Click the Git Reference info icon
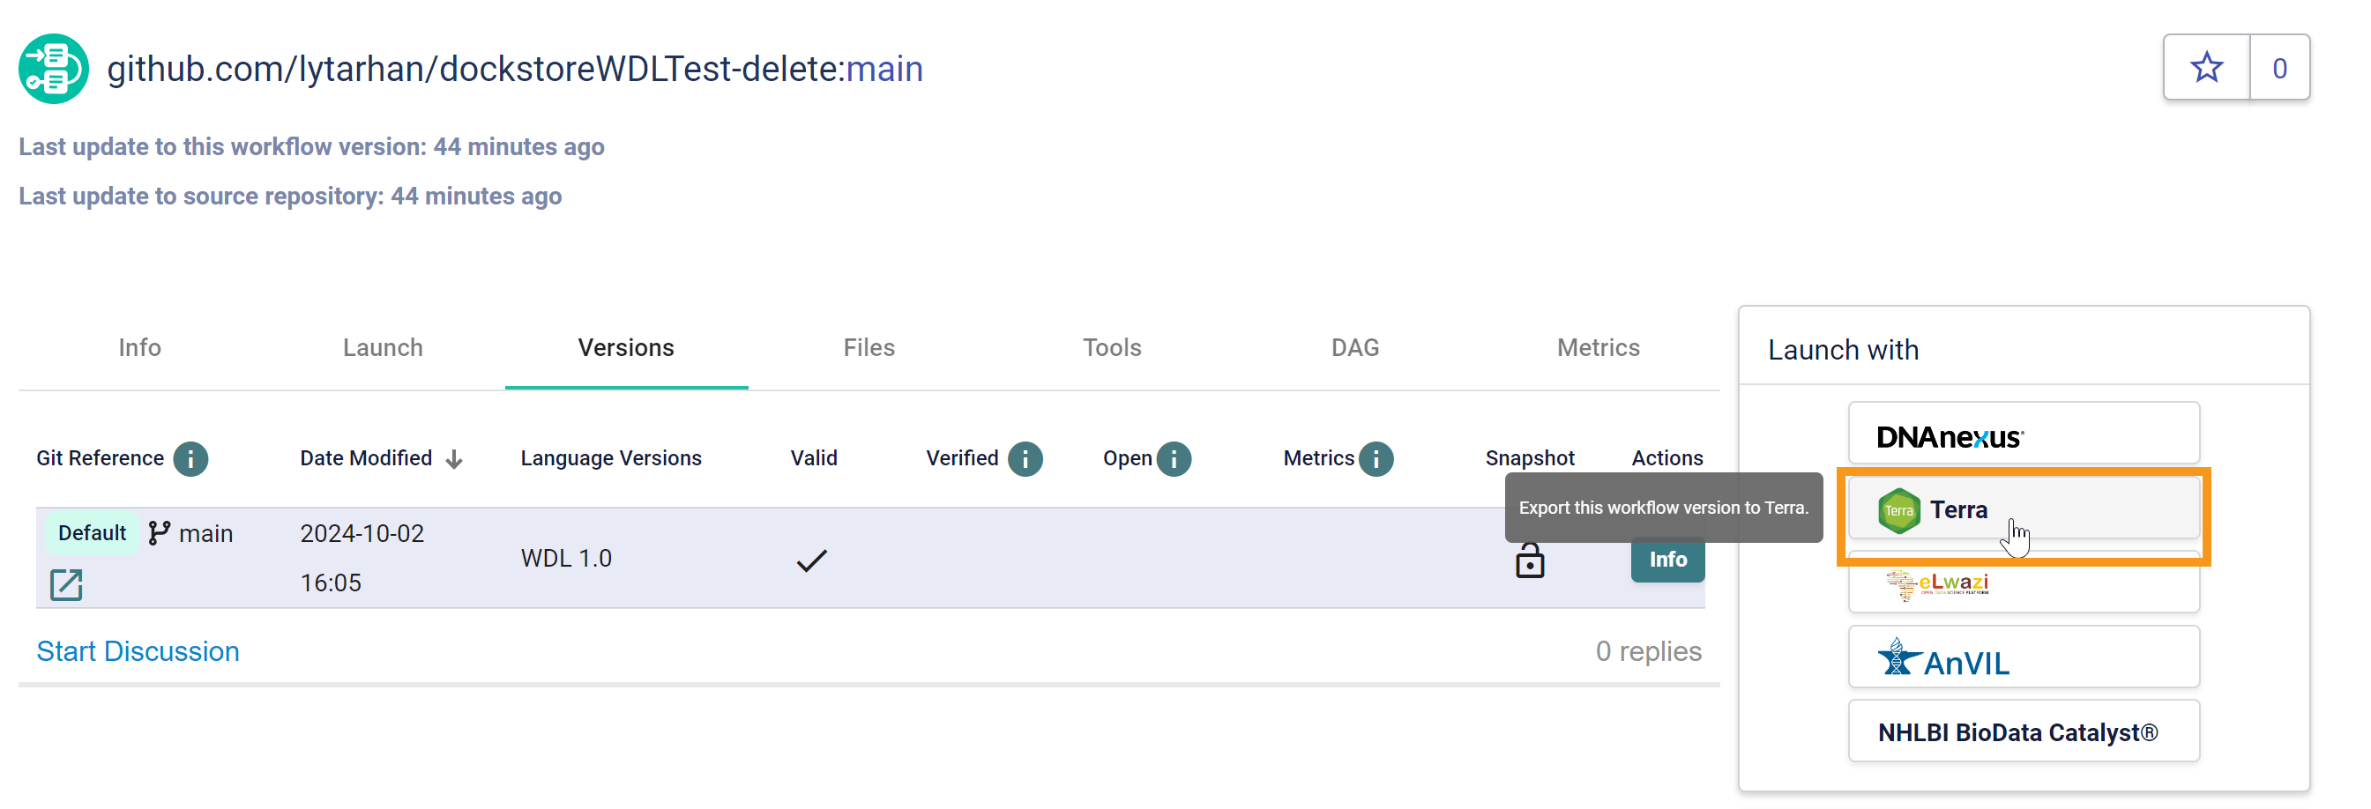2371x809 pixels. [x=190, y=458]
